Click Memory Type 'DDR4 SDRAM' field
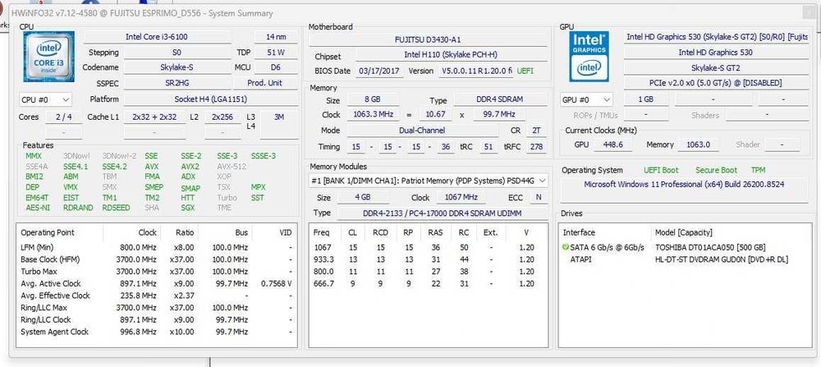 pyautogui.click(x=499, y=99)
